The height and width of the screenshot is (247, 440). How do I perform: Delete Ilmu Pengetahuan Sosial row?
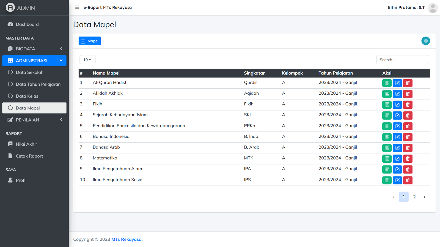pyautogui.click(x=408, y=180)
